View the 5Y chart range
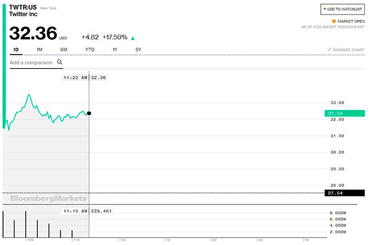This screenshot has width=372, height=245. click(x=138, y=50)
